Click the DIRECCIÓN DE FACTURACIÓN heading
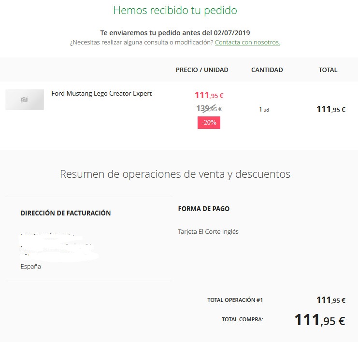 pyautogui.click(x=66, y=213)
